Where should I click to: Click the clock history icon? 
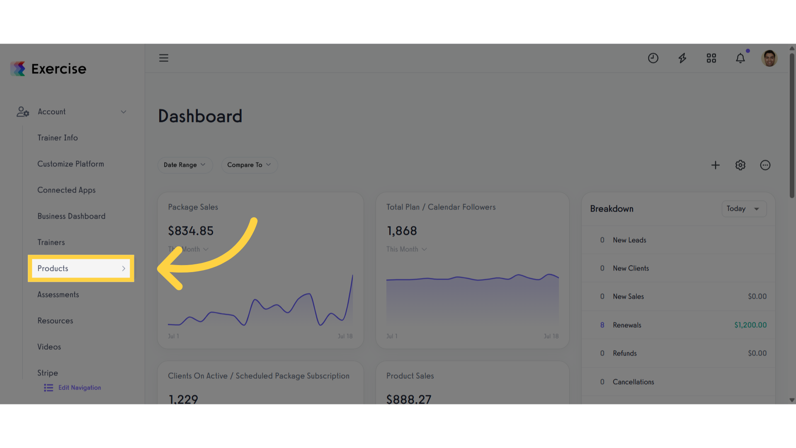(x=653, y=58)
